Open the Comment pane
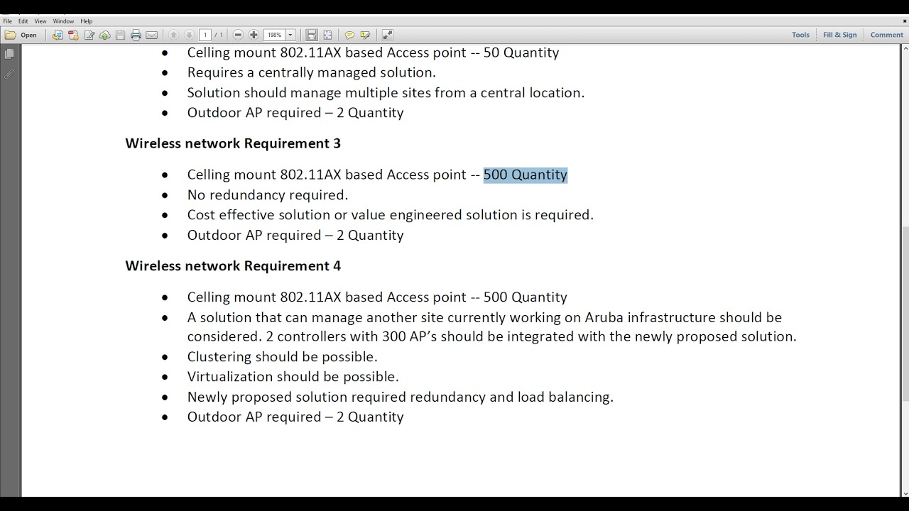 pos(886,35)
